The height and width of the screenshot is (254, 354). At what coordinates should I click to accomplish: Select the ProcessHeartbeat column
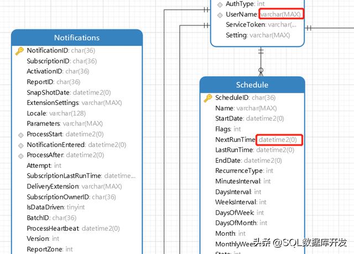click(x=73, y=228)
